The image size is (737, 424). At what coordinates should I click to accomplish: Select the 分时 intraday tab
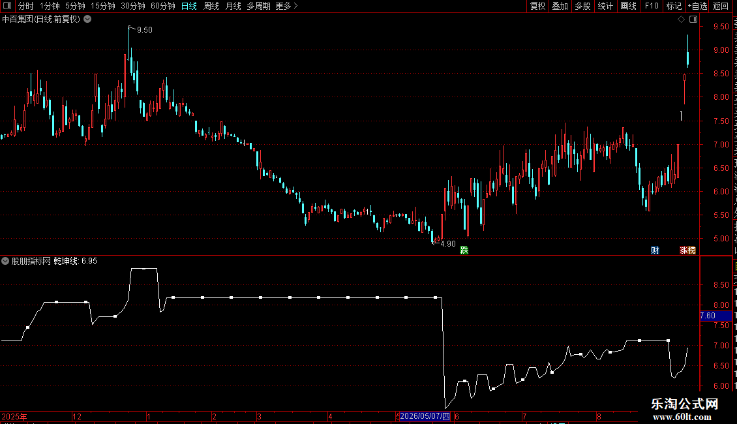(26, 6)
